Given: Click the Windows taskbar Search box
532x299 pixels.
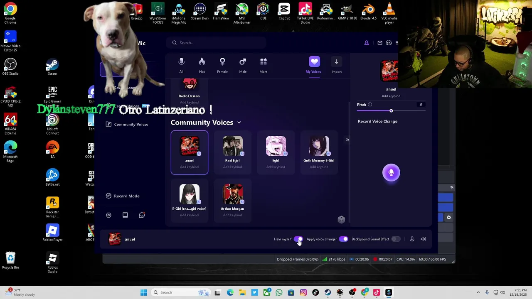Looking at the screenshot, I should point(182,292).
